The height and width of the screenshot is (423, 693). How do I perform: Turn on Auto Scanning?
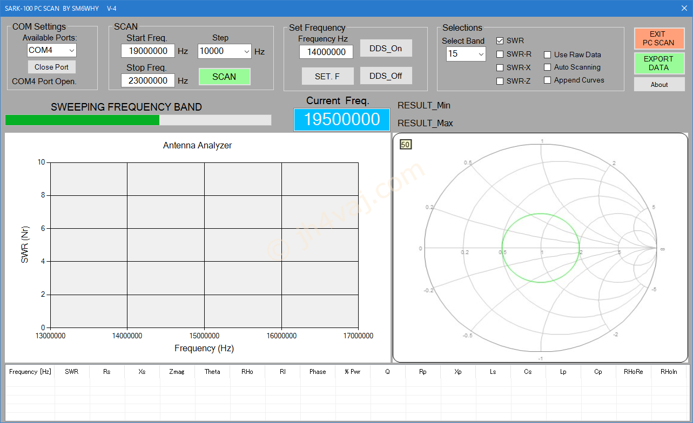click(x=548, y=67)
